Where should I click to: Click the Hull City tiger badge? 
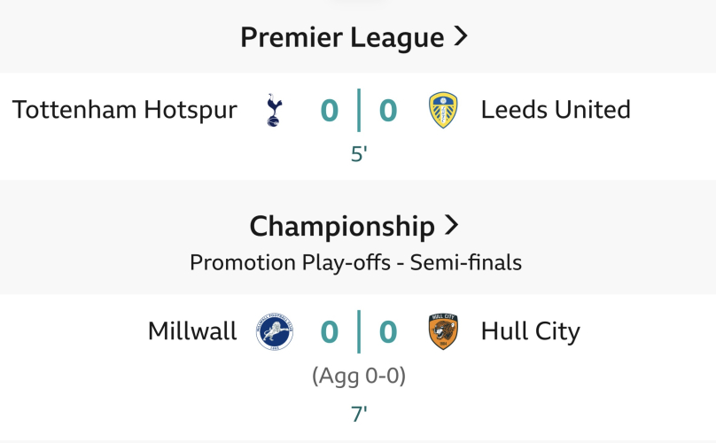[443, 331]
